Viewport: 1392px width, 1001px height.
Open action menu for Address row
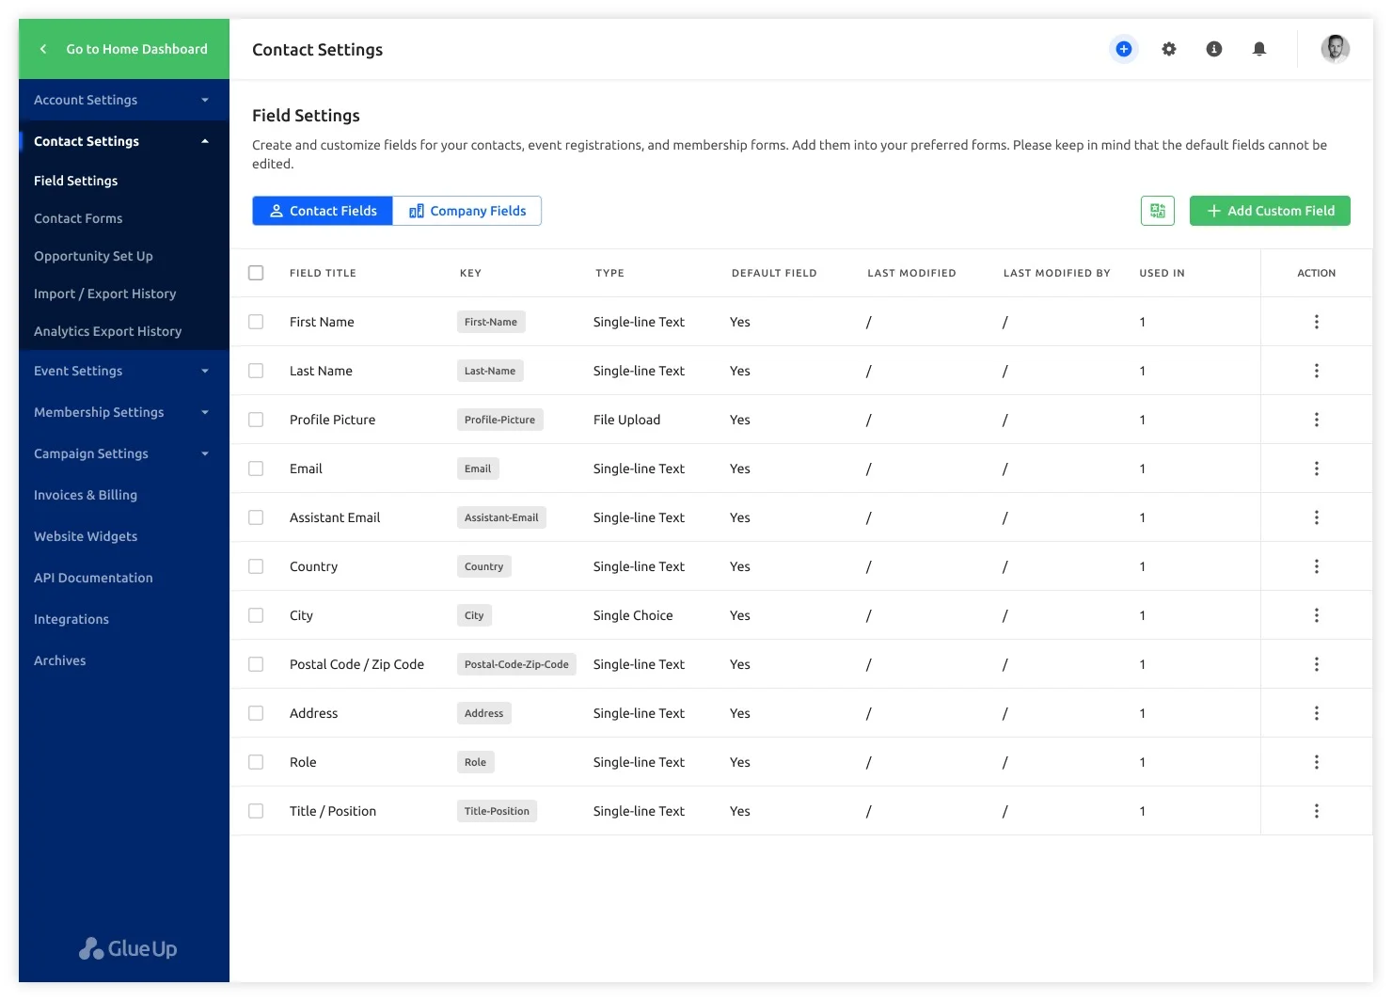click(x=1317, y=713)
